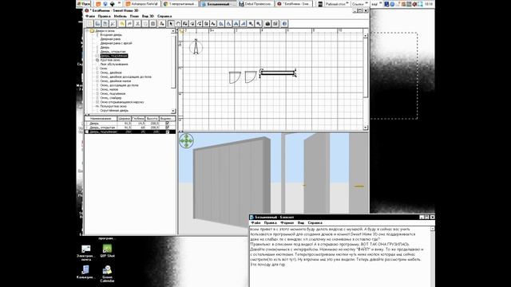
Task: Click the Cut scissors toolbar icon
Action: 137,24
